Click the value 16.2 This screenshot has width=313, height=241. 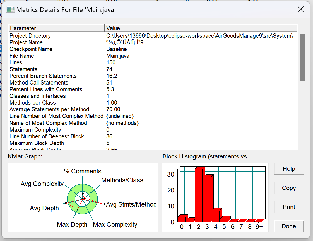112,76
